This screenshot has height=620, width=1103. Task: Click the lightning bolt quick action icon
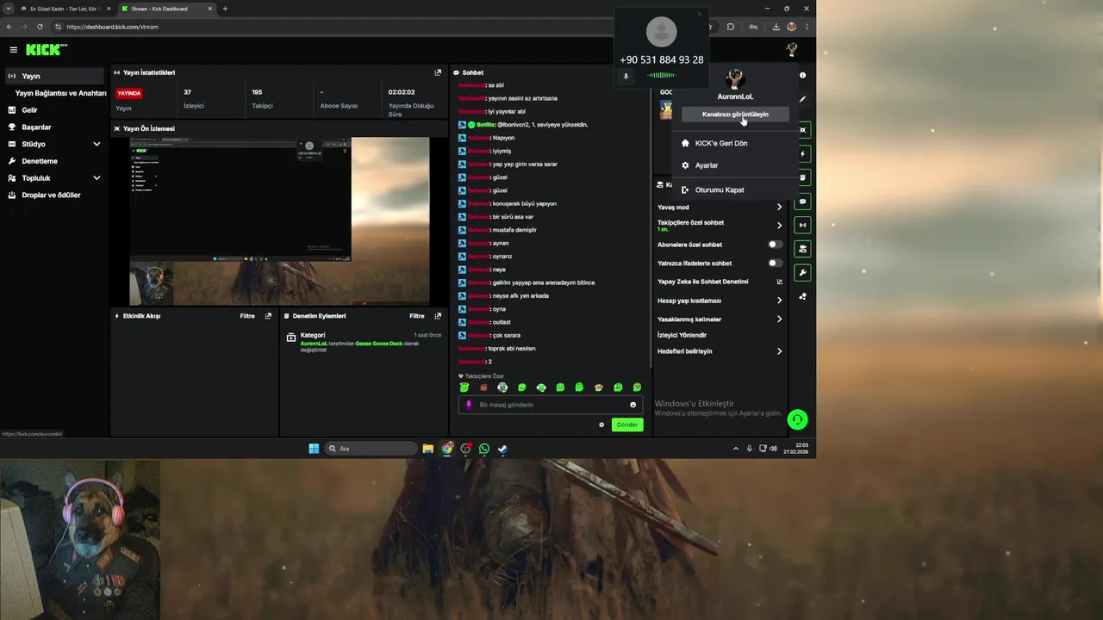click(x=802, y=154)
